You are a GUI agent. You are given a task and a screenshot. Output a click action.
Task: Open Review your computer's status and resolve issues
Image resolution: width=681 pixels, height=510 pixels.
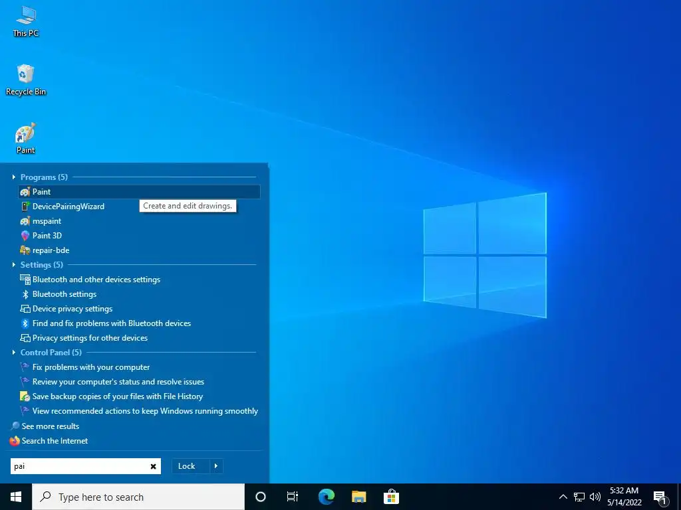(x=140, y=382)
